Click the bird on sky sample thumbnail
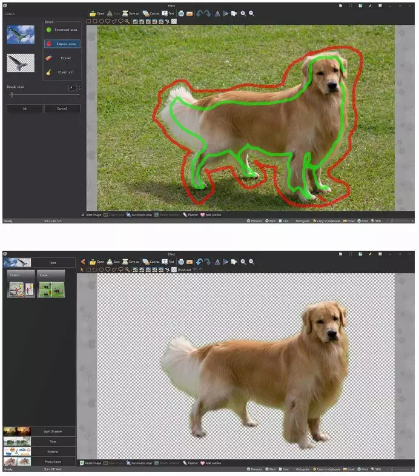The height and width of the screenshot is (476, 419). pyautogui.click(x=21, y=35)
